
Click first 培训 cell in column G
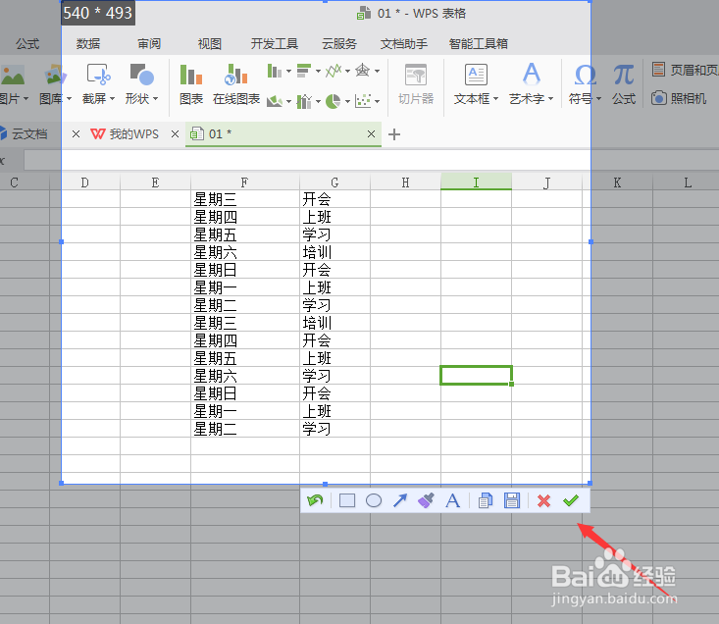(334, 252)
